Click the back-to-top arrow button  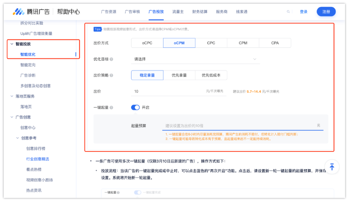pyautogui.click(x=332, y=167)
